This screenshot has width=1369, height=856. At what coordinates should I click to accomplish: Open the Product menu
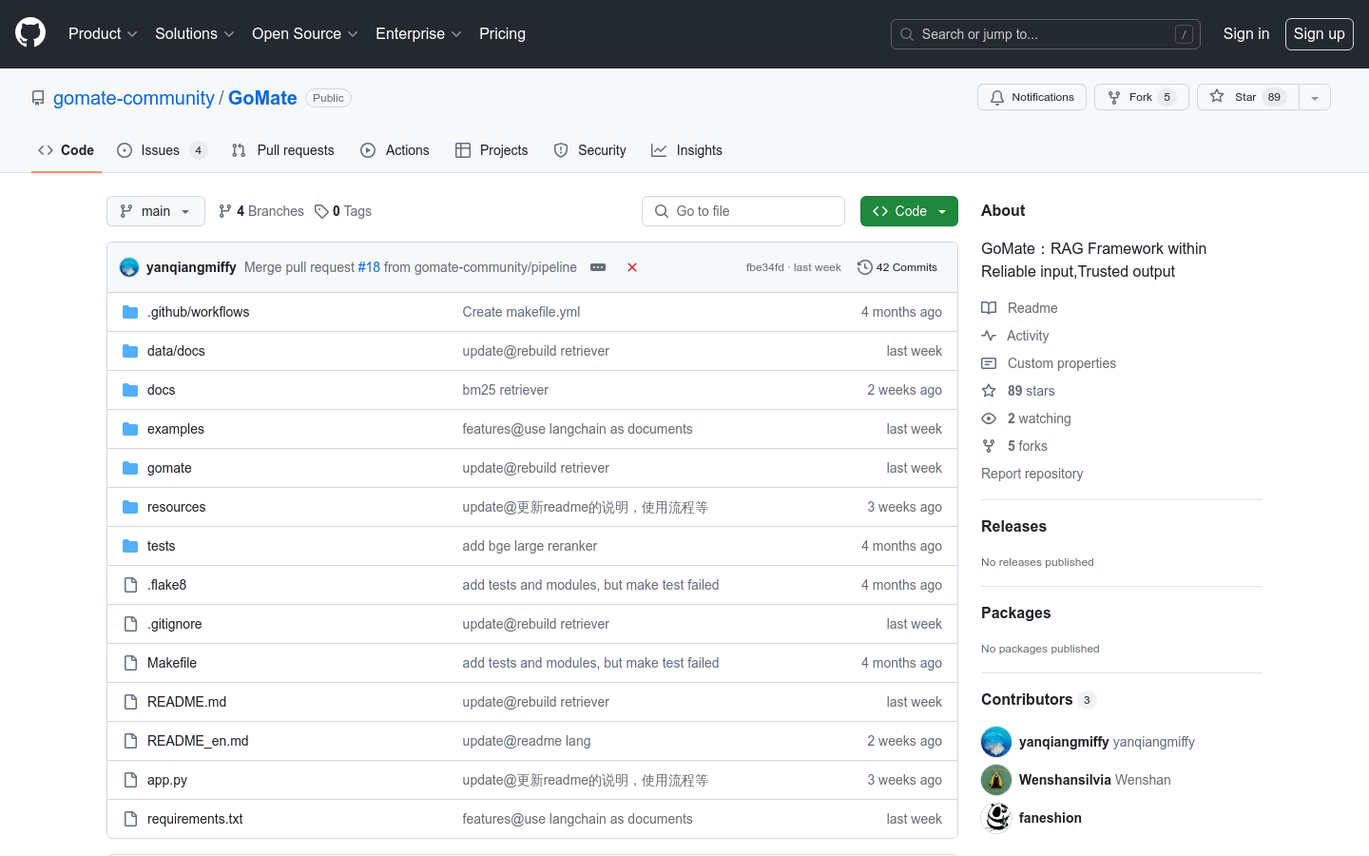(x=103, y=33)
